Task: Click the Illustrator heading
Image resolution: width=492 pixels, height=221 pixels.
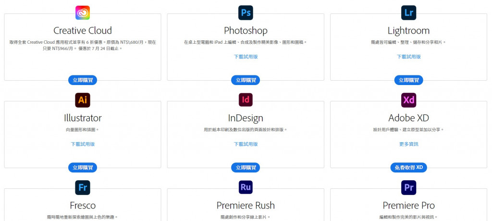Action: point(83,118)
